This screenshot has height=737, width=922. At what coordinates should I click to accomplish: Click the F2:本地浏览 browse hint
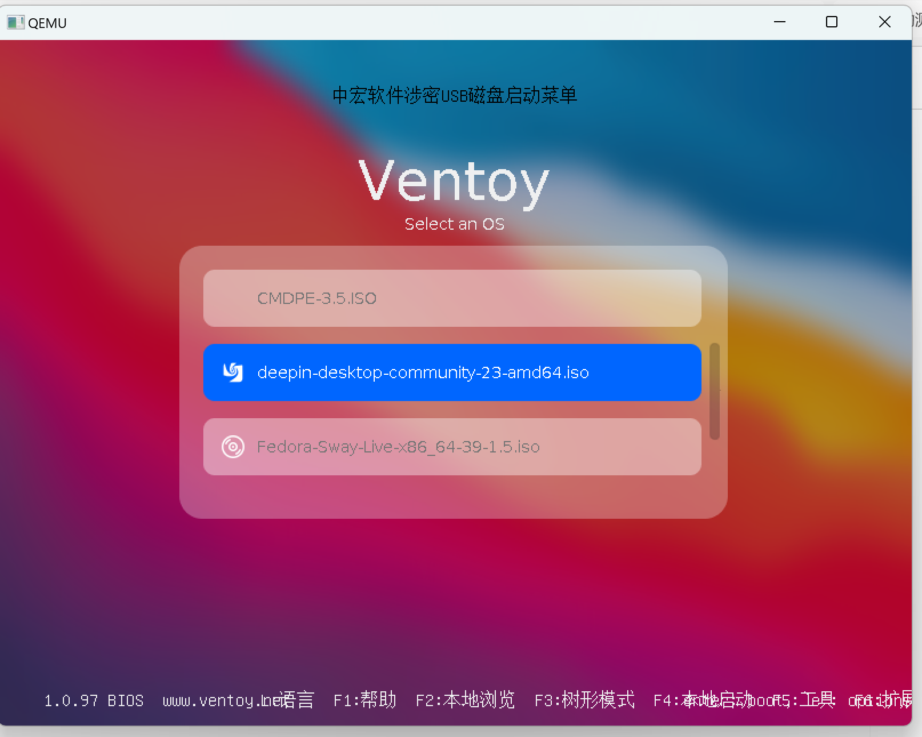pyautogui.click(x=465, y=700)
